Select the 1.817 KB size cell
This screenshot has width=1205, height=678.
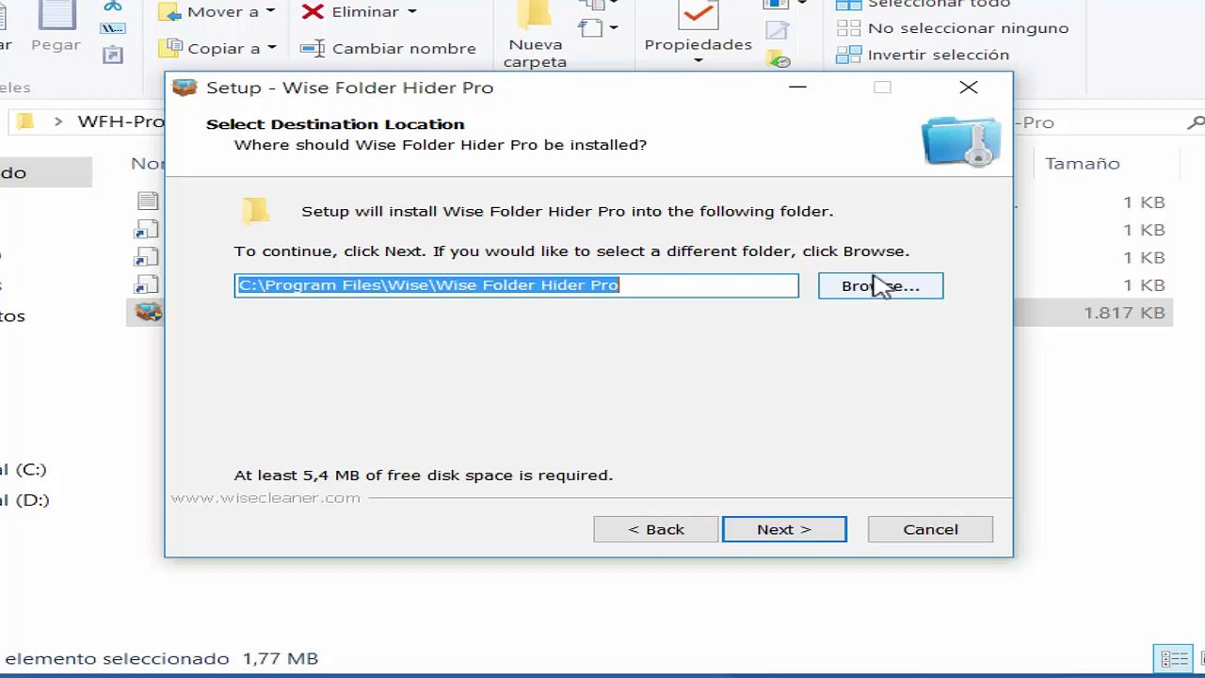coord(1124,313)
